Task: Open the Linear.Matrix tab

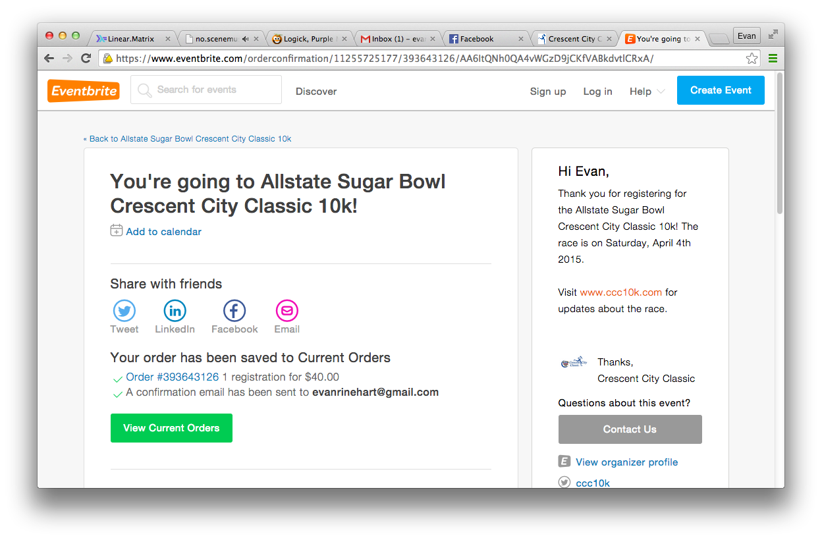Action: 132,39
